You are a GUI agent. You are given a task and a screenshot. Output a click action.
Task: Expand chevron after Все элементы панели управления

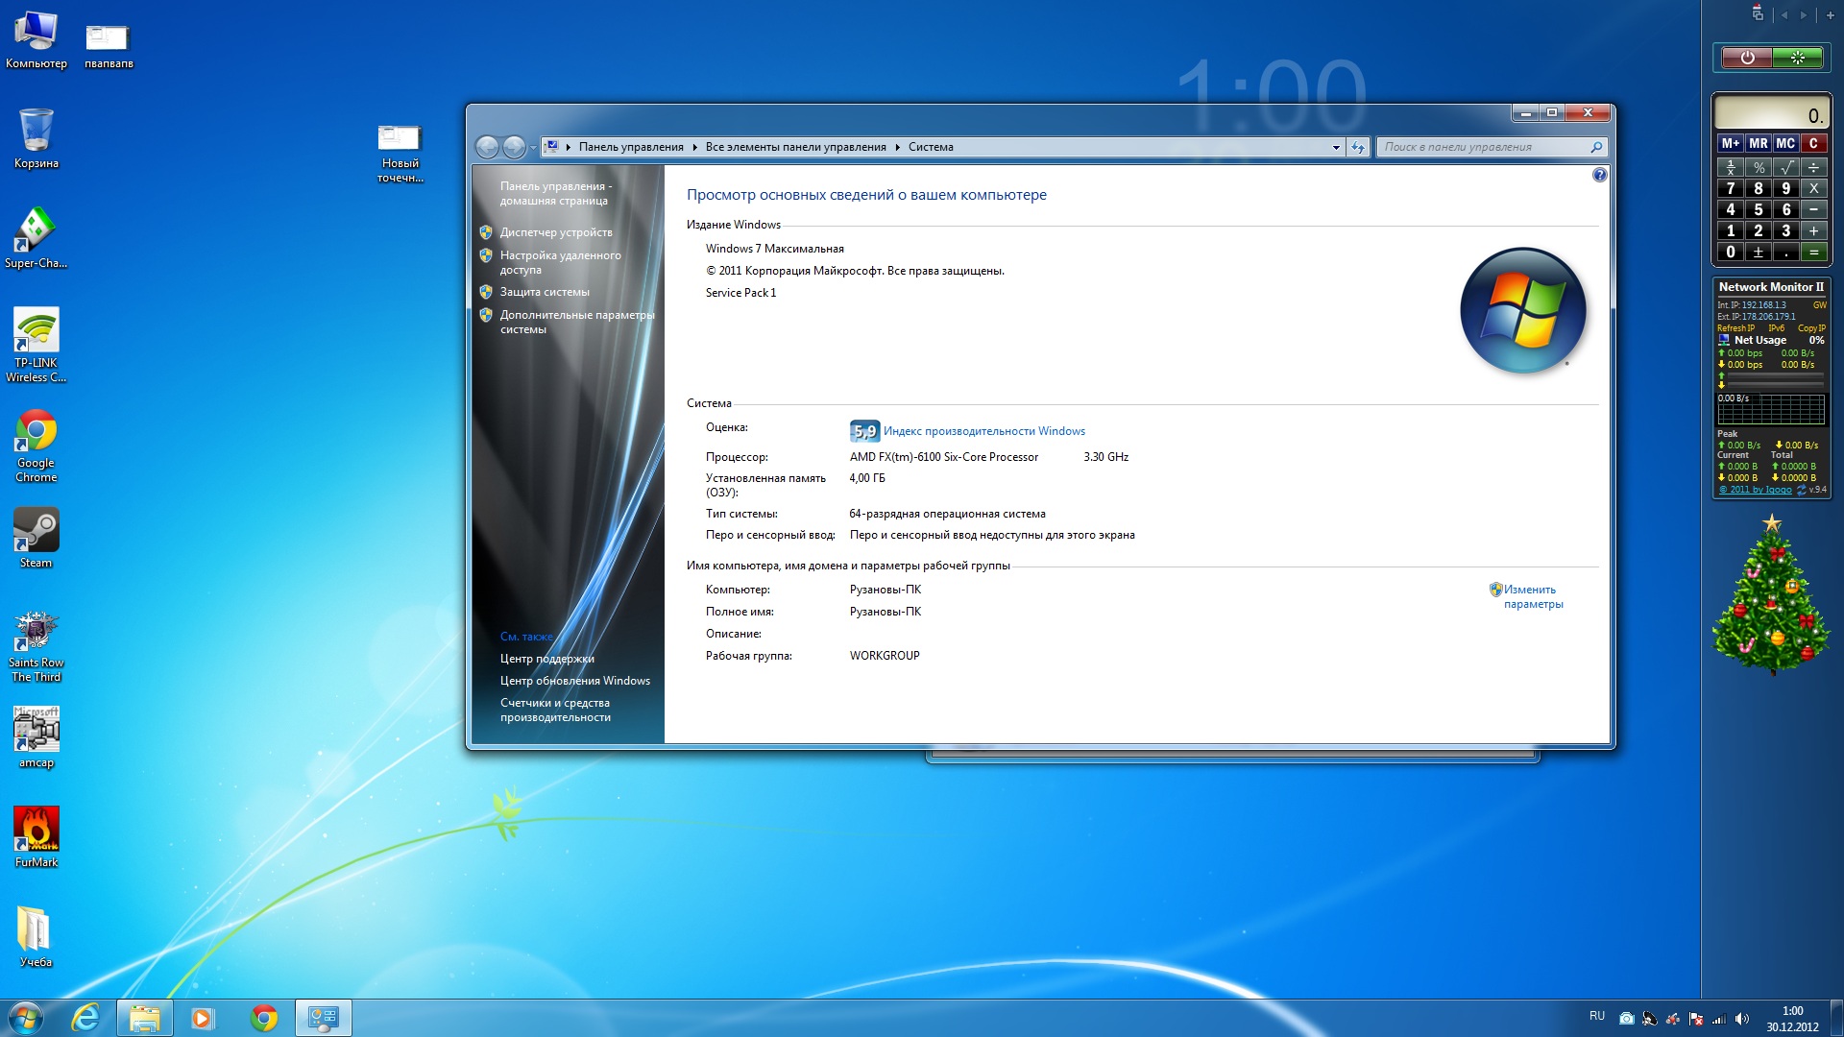tap(898, 147)
